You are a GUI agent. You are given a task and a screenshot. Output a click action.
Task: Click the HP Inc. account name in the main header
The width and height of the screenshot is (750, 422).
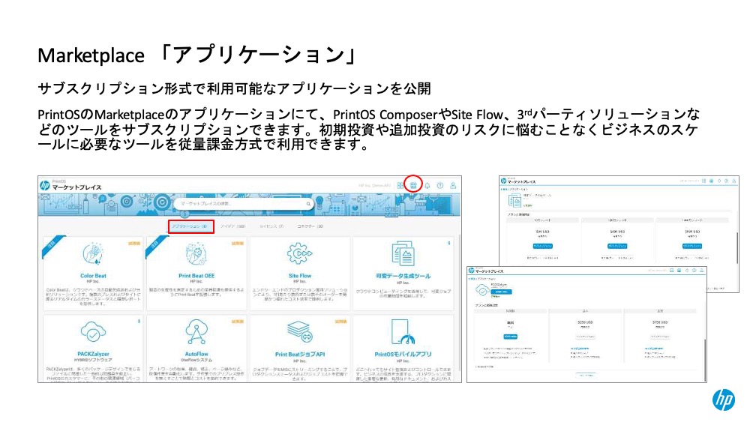tap(374, 185)
